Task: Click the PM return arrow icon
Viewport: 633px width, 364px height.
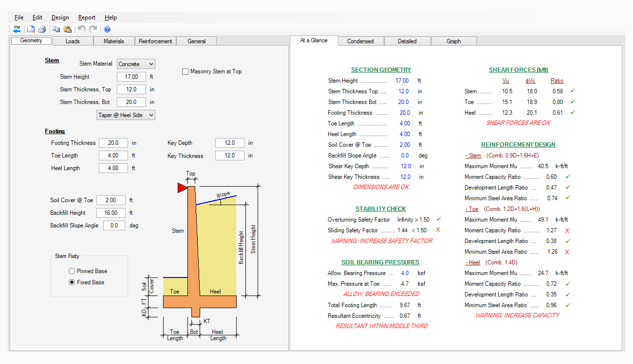Action: tap(17, 29)
